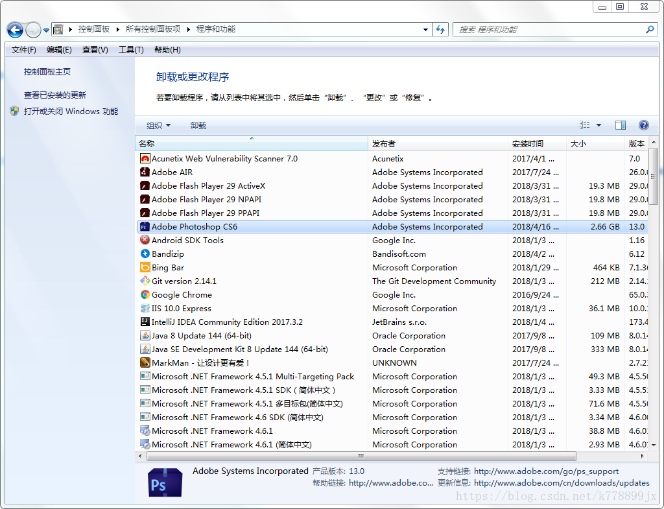Sort by the 名称 column header
This screenshot has height=509, width=664.
[x=252, y=143]
